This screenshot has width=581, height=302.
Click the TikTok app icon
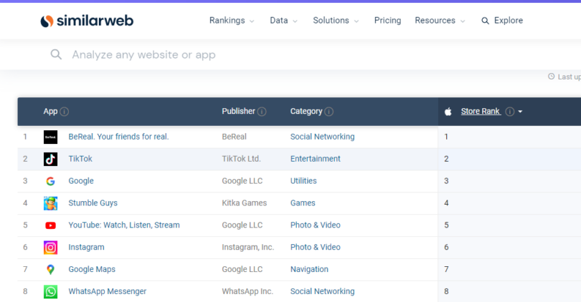tap(50, 159)
